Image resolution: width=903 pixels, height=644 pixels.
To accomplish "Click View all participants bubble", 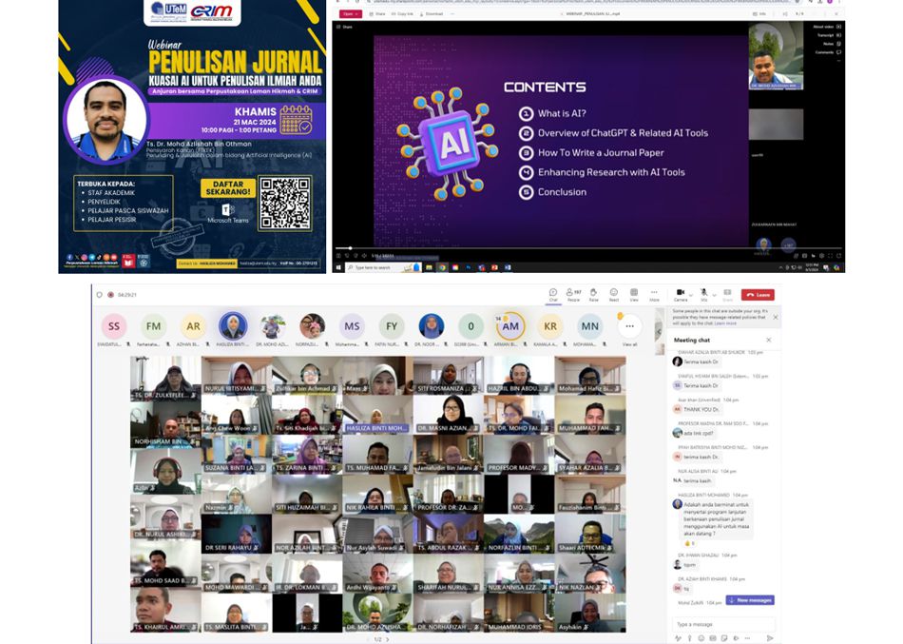I will point(629,328).
